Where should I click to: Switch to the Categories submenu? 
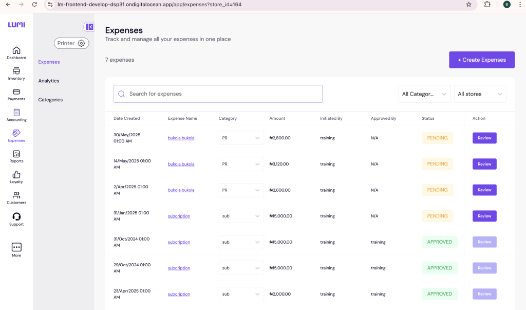(x=50, y=100)
